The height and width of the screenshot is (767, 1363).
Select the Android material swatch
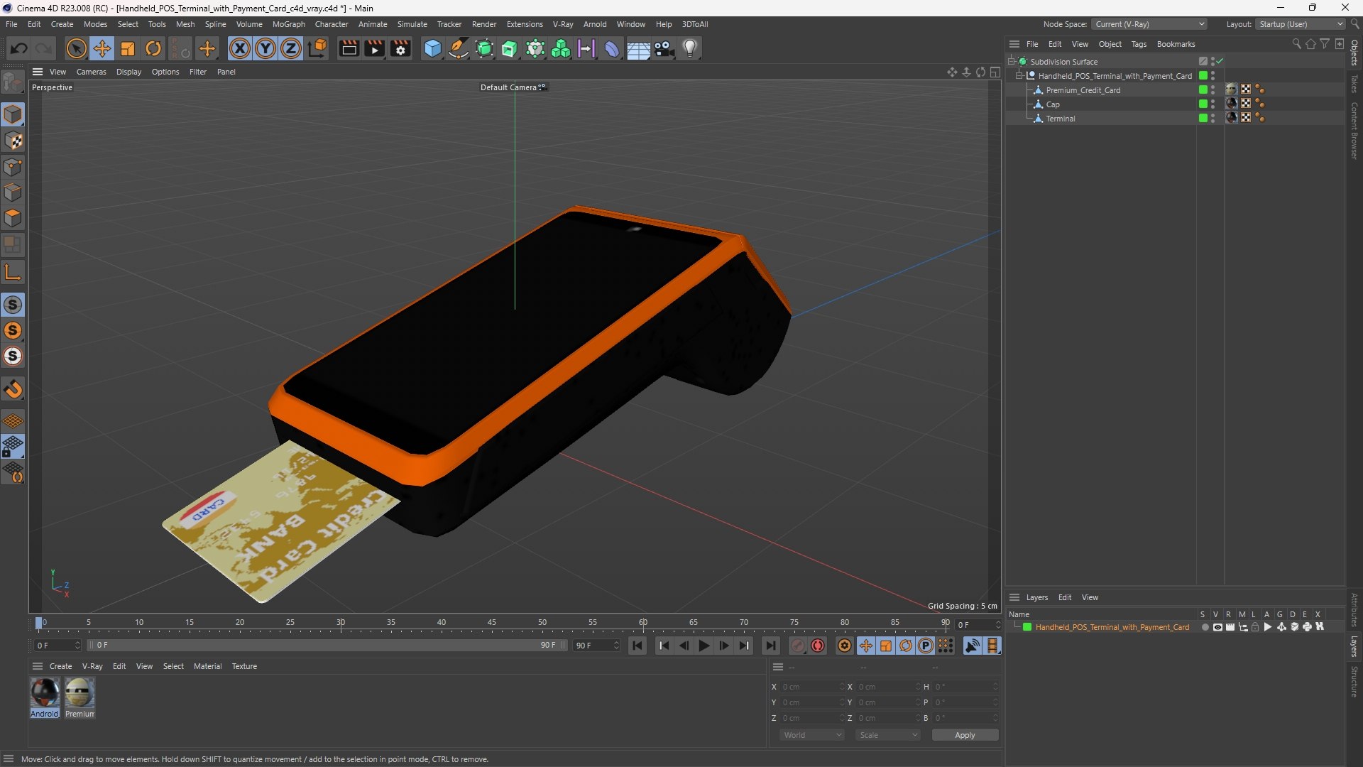(45, 697)
